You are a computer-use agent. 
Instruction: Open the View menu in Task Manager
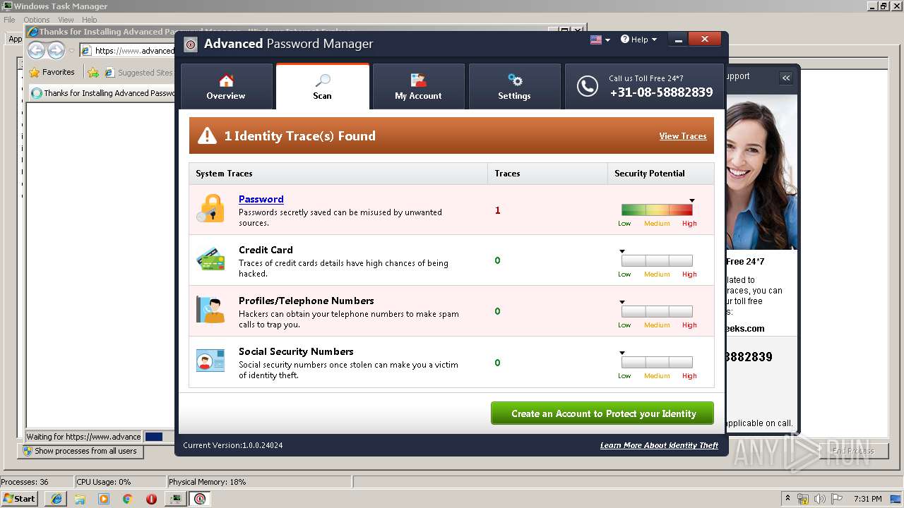click(66, 20)
